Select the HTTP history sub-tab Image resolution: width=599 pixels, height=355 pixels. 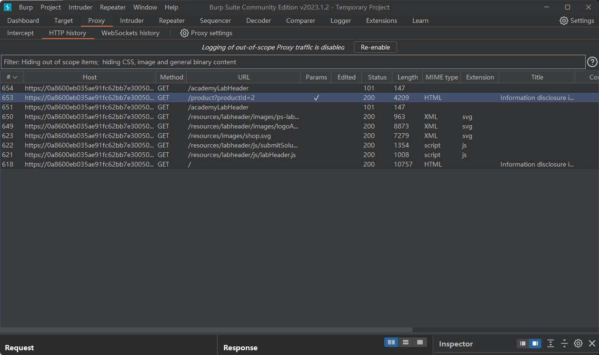68,33
